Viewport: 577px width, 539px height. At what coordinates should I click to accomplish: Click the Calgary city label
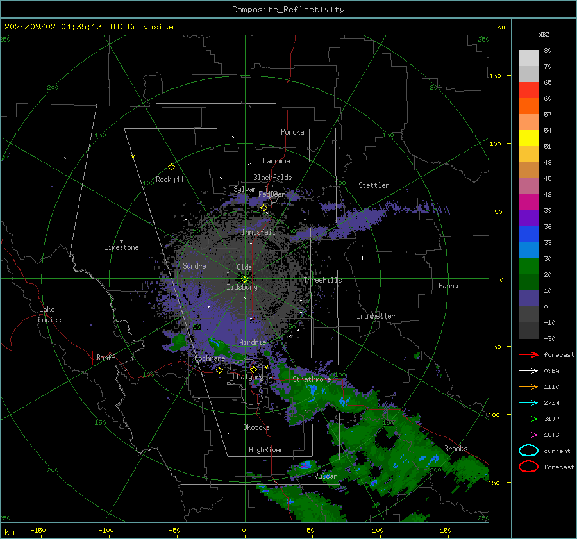coord(250,377)
